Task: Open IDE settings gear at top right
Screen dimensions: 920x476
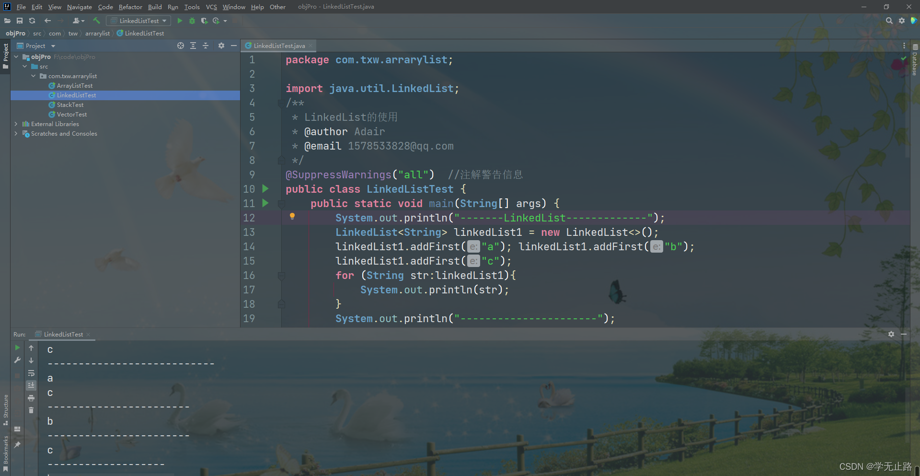Action: 902,21
